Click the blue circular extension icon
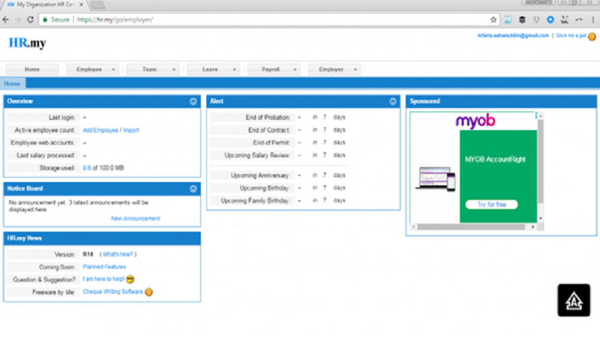The width and height of the screenshot is (600, 337). point(550,20)
